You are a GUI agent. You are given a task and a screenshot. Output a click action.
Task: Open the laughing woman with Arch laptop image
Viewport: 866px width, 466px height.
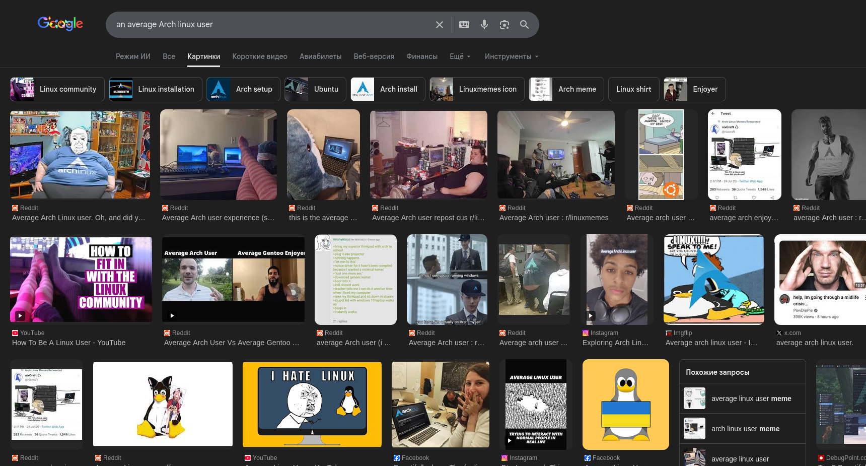click(x=441, y=405)
